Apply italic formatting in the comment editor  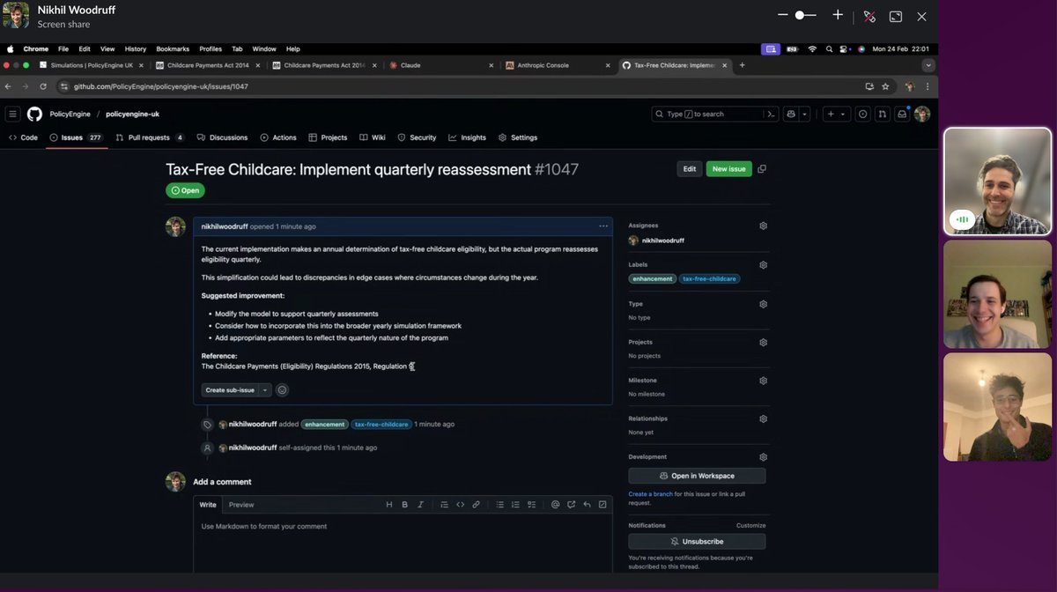[x=418, y=504]
